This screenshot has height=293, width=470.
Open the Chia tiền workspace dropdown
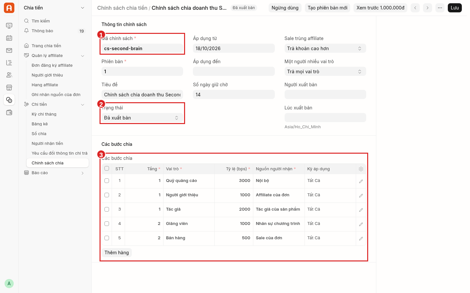(x=54, y=8)
